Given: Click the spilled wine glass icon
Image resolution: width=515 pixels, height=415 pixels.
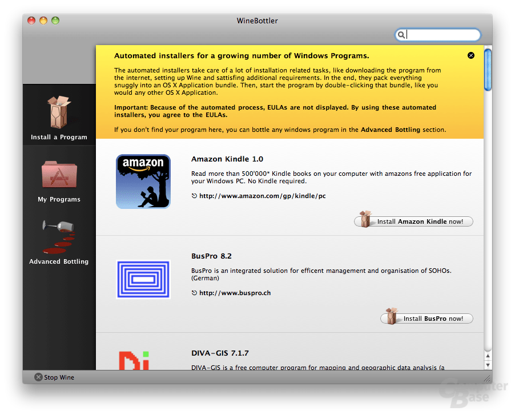Looking at the screenshot, I should (59, 237).
